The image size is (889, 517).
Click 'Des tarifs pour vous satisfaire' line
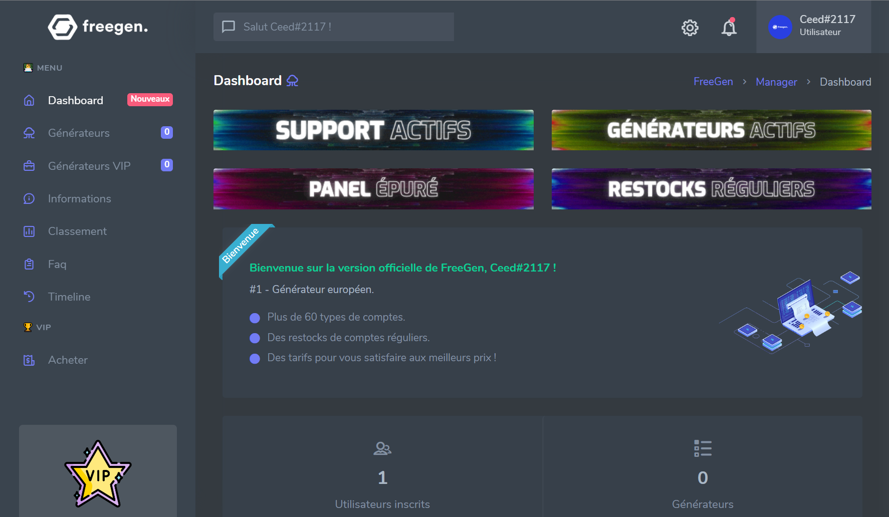click(382, 358)
